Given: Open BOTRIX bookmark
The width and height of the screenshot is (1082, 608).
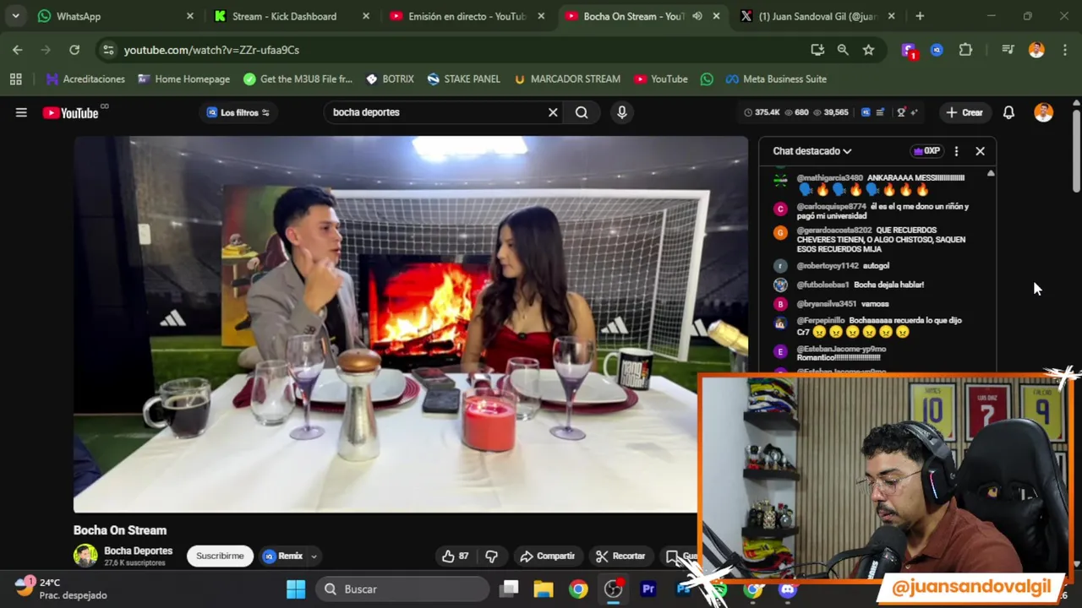Looking at the screenshot, I should (x=390, y=79).
